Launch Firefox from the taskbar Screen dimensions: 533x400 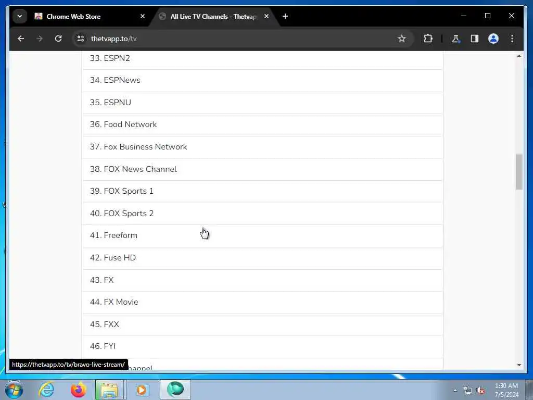78,390
